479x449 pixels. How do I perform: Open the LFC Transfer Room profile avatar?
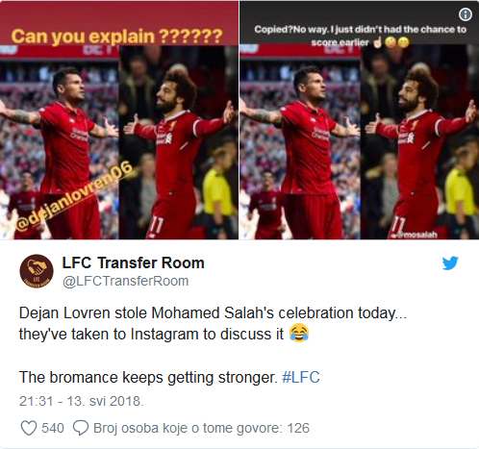click(x=37, y=271)
